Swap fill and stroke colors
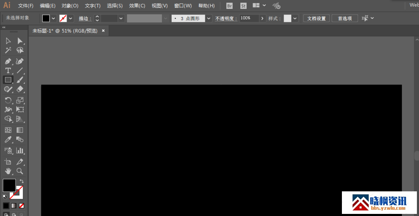 (22, 181)
